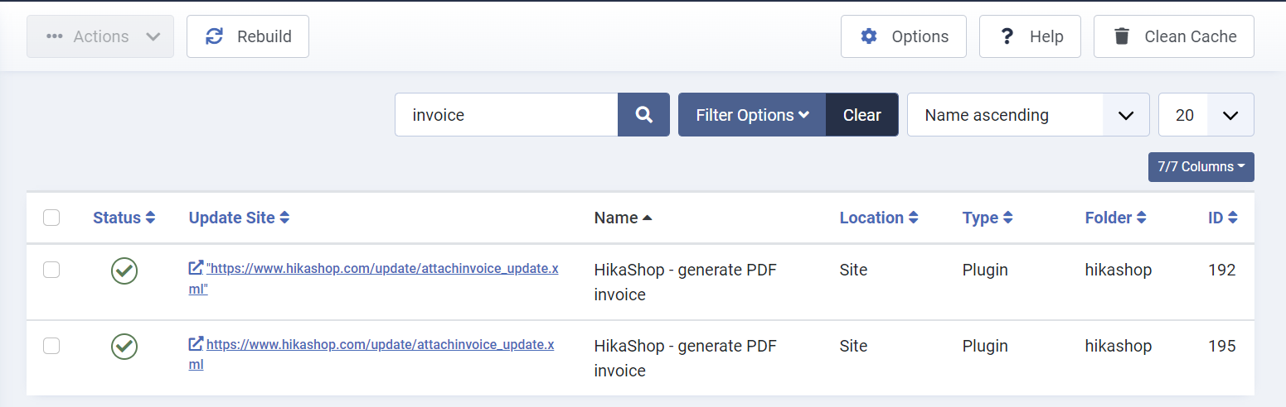Screen dimensions: 1286x407
Task: Click the Clean Cache trash icon
Action: pyautogui.click(x=1122, y=36)
